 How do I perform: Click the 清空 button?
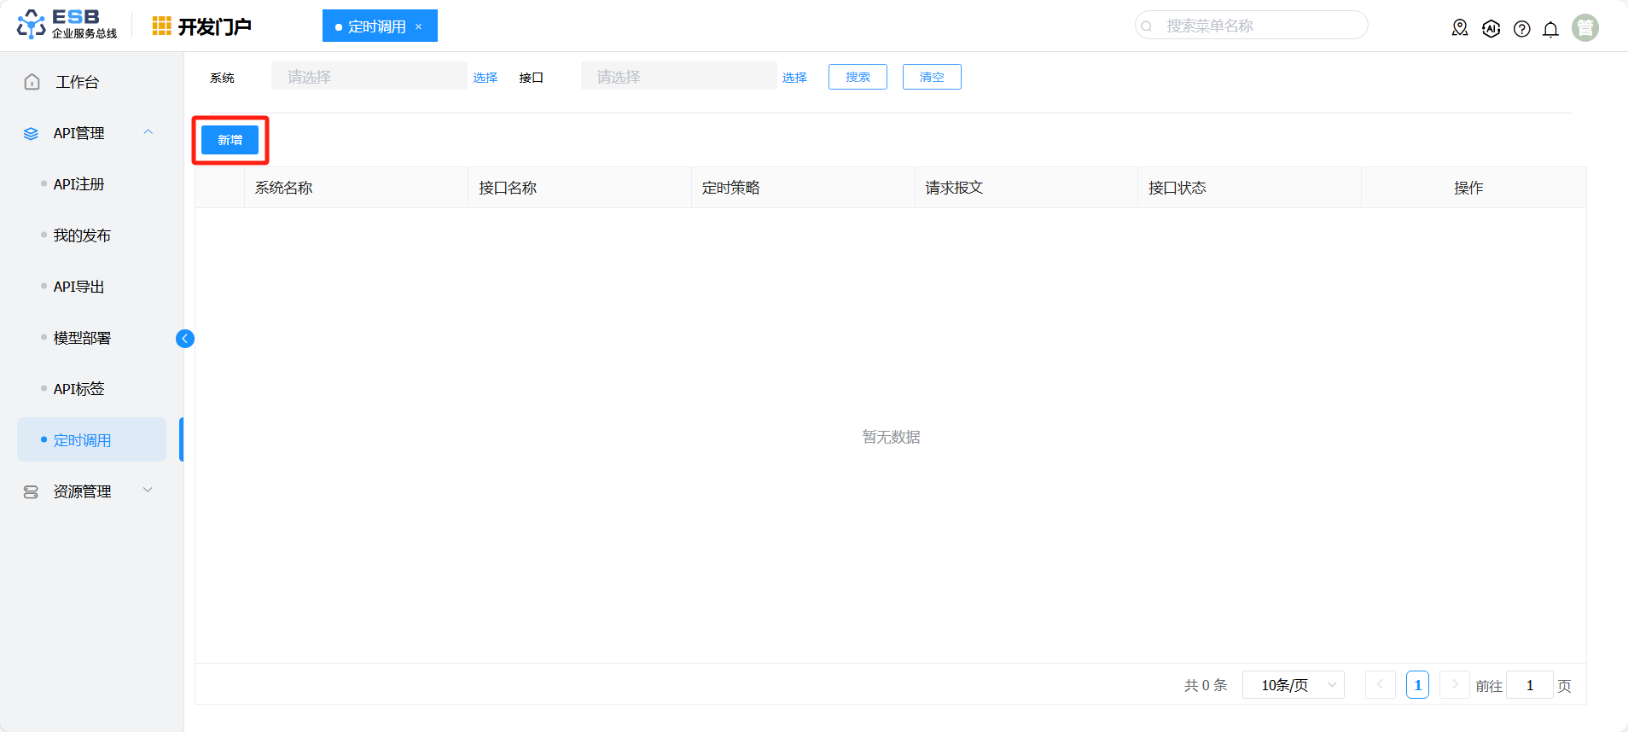coord(932,77)
